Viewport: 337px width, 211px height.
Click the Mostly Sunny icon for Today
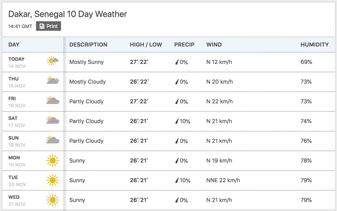[52, 61]
